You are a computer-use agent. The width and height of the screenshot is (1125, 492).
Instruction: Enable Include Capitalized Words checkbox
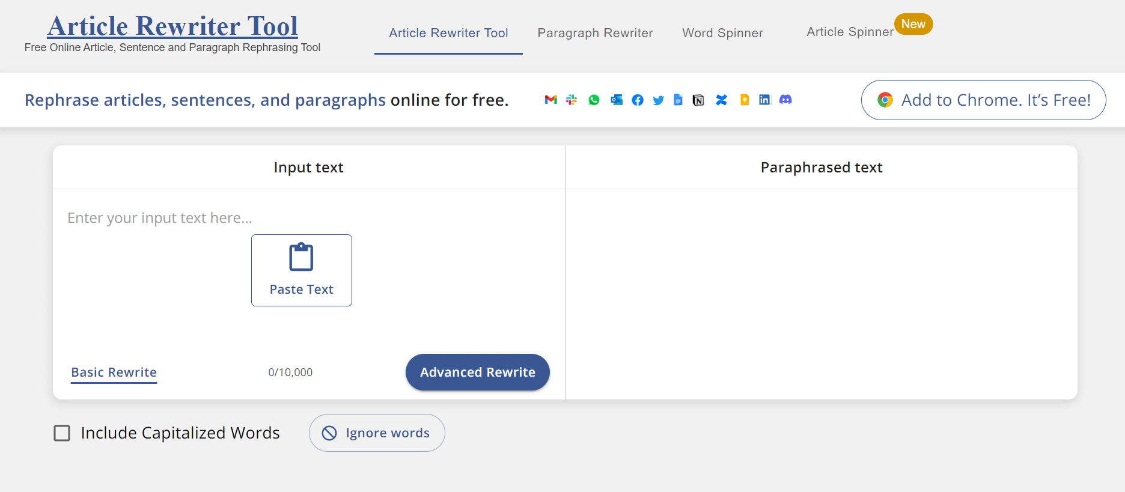[x=62, y=433]
